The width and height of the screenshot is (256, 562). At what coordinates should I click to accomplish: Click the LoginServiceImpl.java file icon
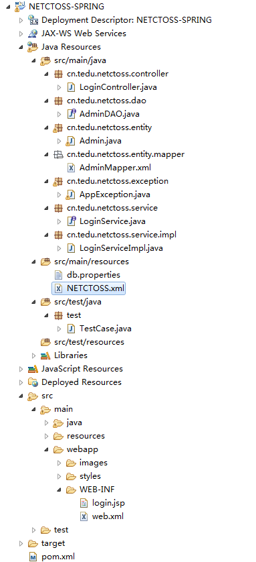(71, 248)
